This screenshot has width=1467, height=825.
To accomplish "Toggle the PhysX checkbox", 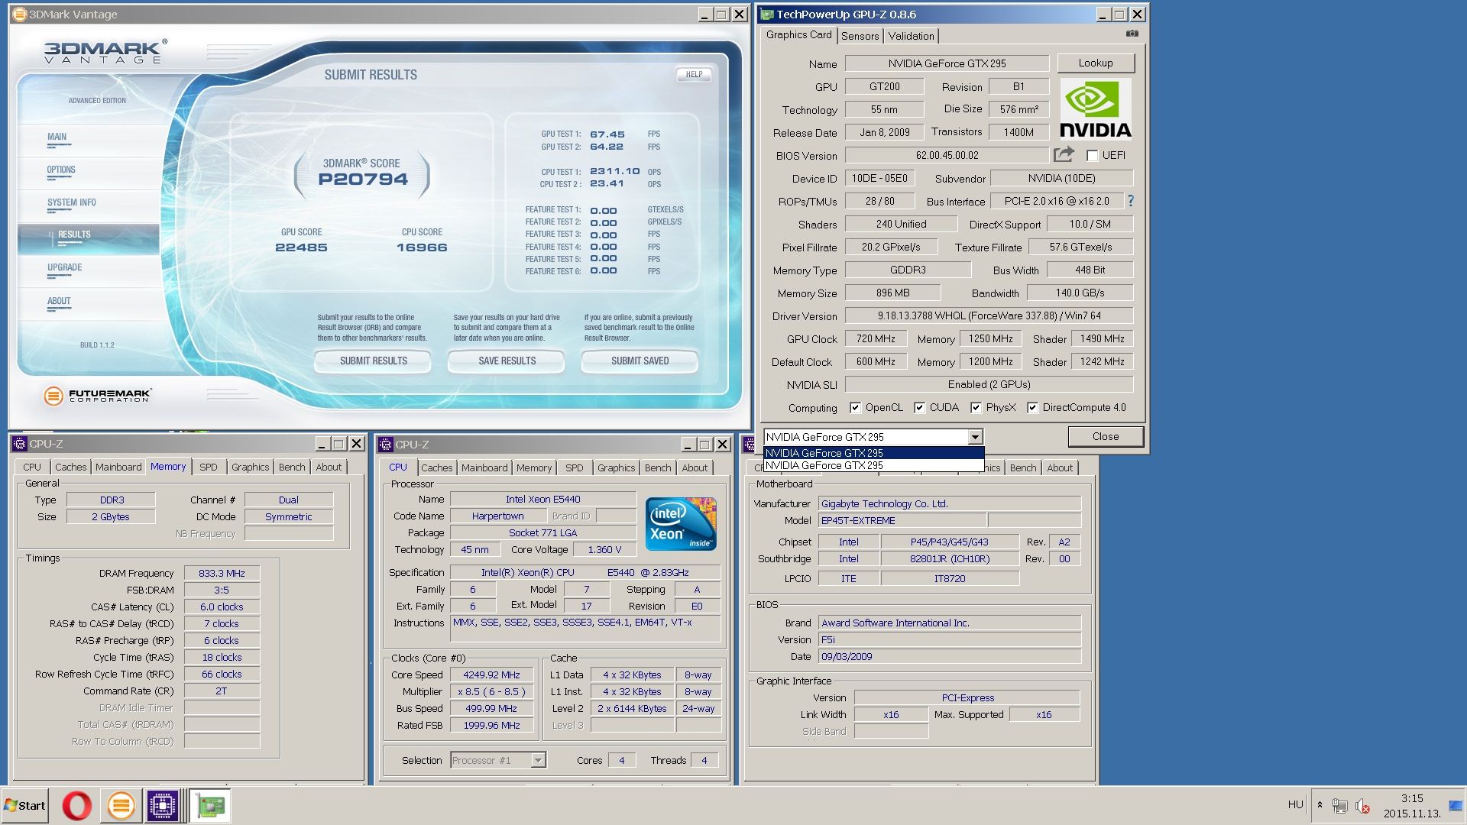I will 976,408.
